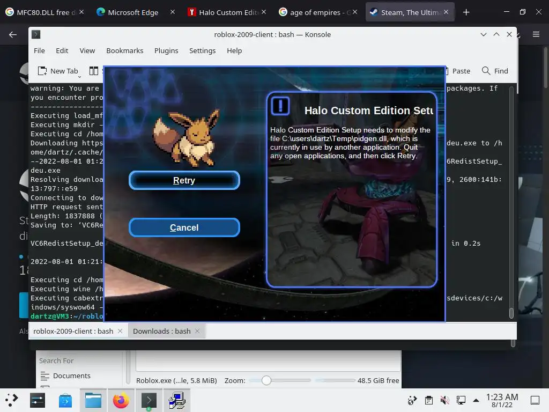Image resolution: width=549 pixels, height=412 pixels.
Task: Switch to the age of empires browser tab
Action: [x=318, y=12]
